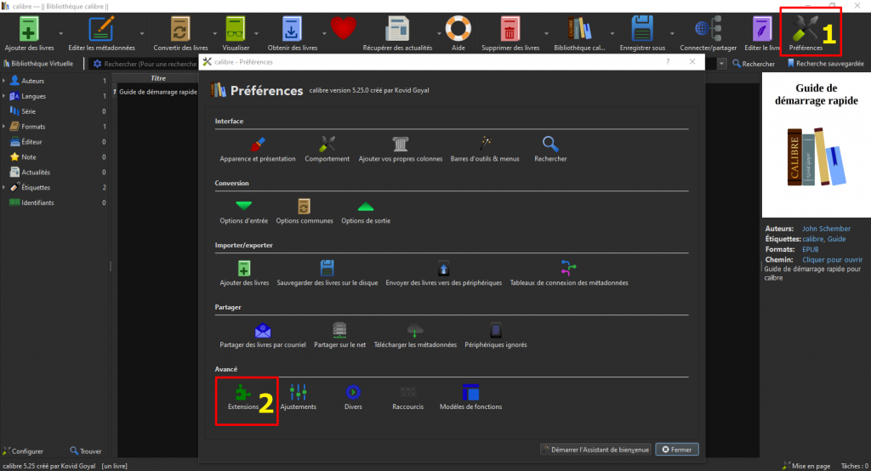Expand the Auteurs tree node
The image size is (871, 471).
[x=4, y=81]
